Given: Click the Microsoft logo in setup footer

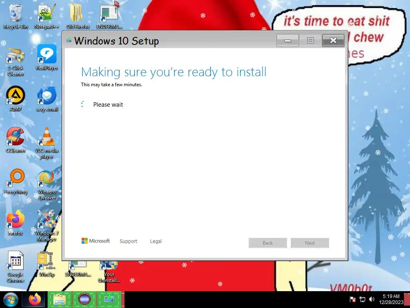Looking at the screenshot, I should click(96, 241).
